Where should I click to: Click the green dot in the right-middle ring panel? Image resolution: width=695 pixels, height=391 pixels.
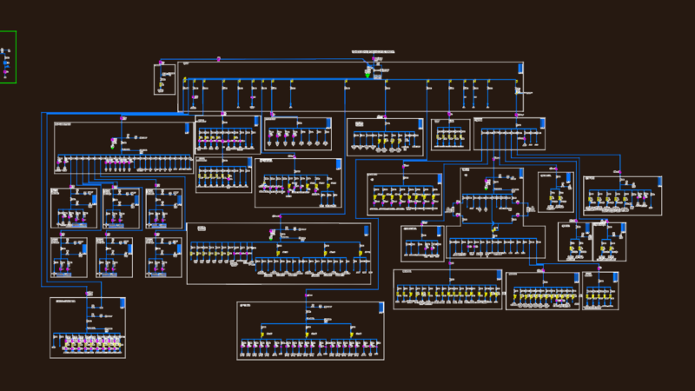(x=486, y=188)
